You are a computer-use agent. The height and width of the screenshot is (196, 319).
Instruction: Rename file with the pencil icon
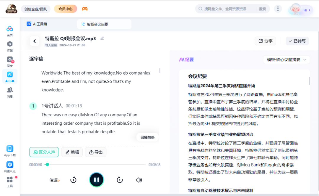[x=102, y=38]
